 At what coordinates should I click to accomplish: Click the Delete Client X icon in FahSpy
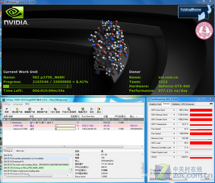point(42,110)
